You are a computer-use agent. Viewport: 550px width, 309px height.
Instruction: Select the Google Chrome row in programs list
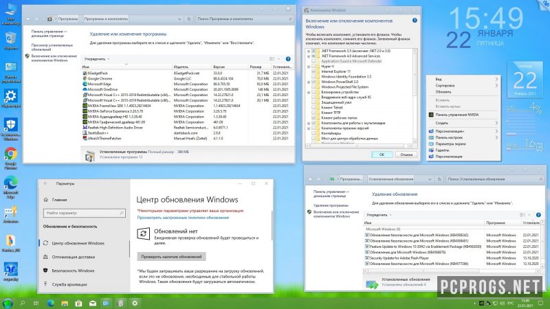(187, 78)
